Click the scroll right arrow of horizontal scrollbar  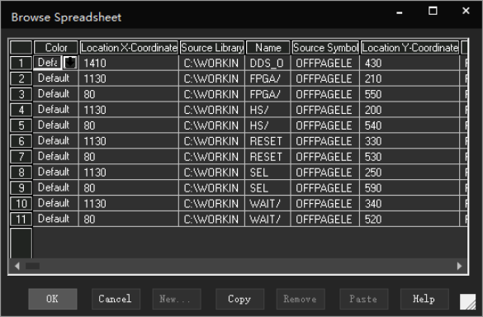(459, 266)
